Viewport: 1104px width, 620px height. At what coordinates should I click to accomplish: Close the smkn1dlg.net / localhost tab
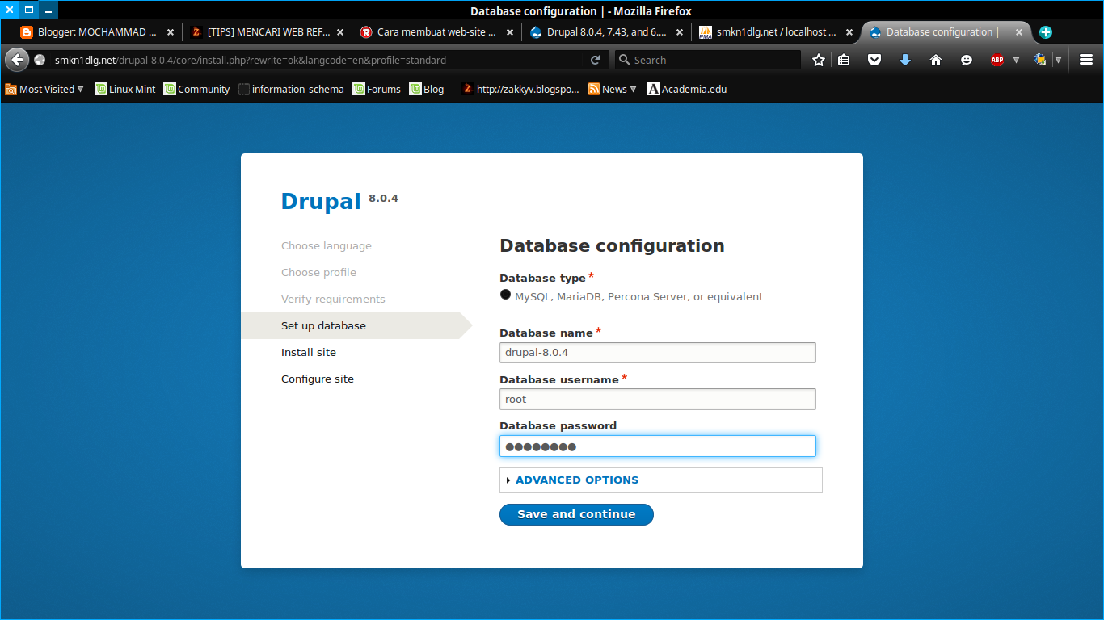click(849, 32)
